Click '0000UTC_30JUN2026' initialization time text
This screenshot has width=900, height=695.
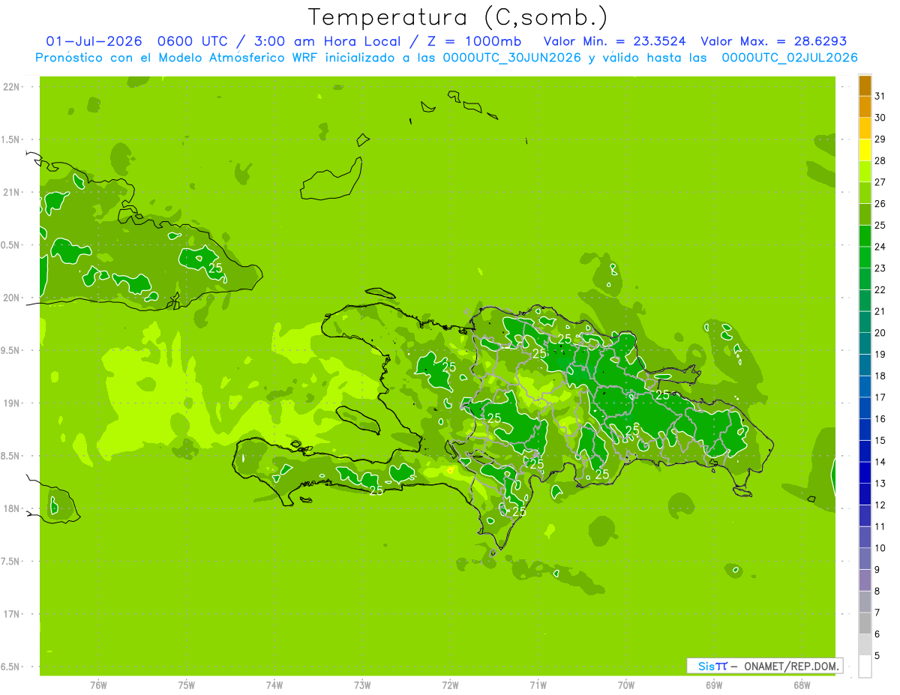tap(512, 58)
